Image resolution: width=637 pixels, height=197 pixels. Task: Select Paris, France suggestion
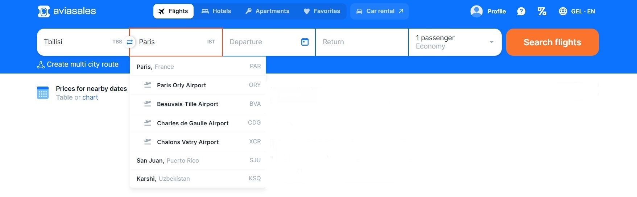pos(198,66)
